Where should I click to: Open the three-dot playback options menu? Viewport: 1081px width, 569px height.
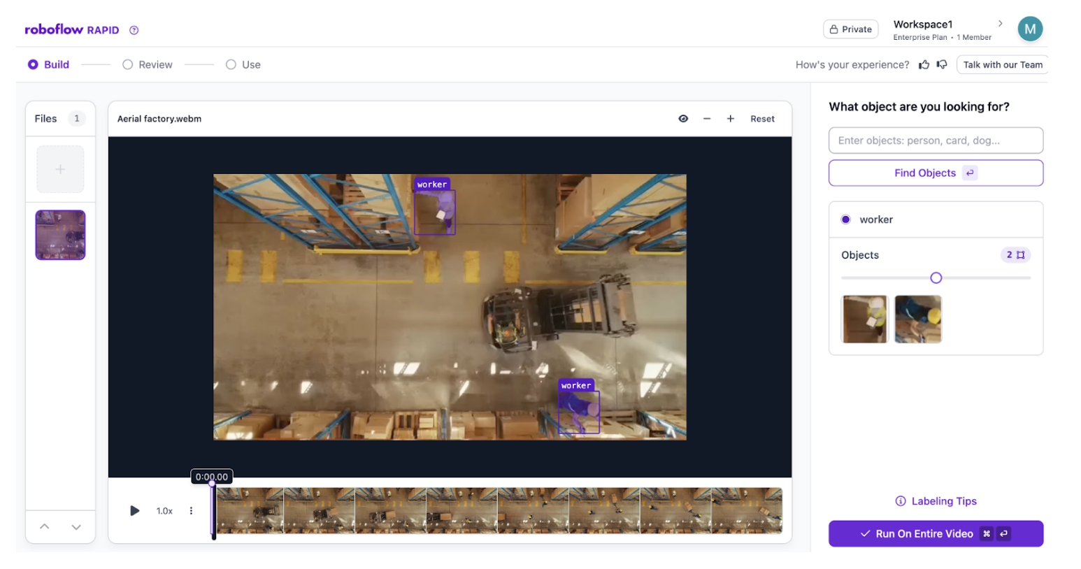coord(191,511)
